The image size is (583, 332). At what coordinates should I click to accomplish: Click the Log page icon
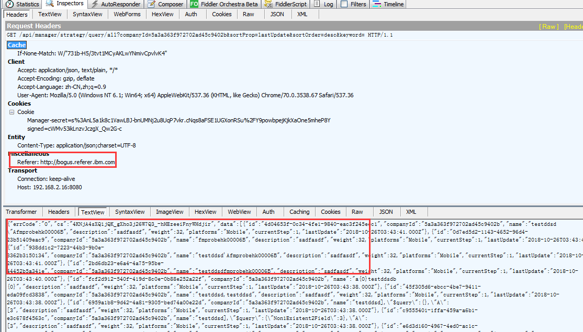317,4
